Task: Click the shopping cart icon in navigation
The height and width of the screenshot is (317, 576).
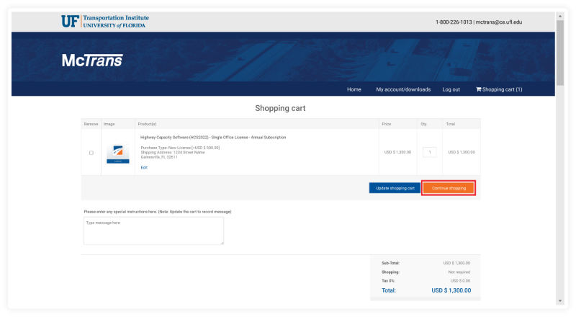Action: [x=478, y=89]
